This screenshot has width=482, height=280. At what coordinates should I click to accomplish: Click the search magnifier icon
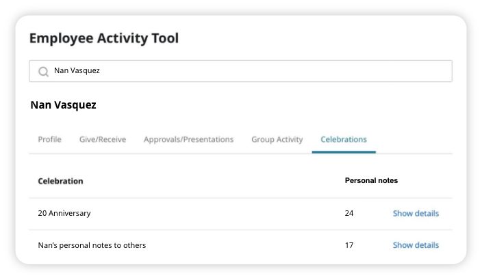(x=43, y=72)
